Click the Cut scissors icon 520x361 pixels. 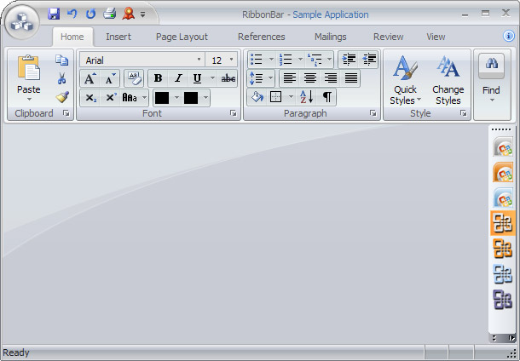pos(61,79)
